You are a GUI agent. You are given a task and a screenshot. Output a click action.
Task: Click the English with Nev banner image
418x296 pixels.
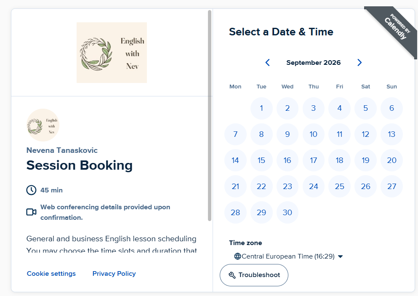[x=112, y=53]
